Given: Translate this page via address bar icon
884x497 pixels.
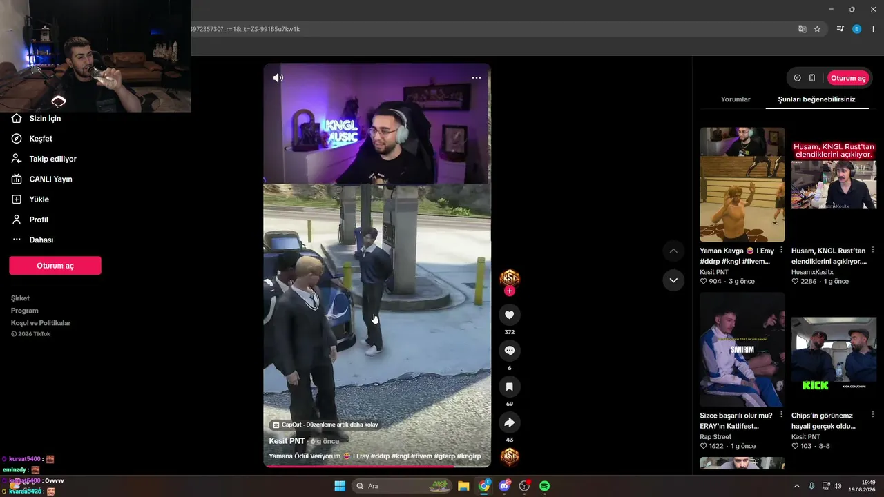Looking at the screenshot, I should [802, 29].
